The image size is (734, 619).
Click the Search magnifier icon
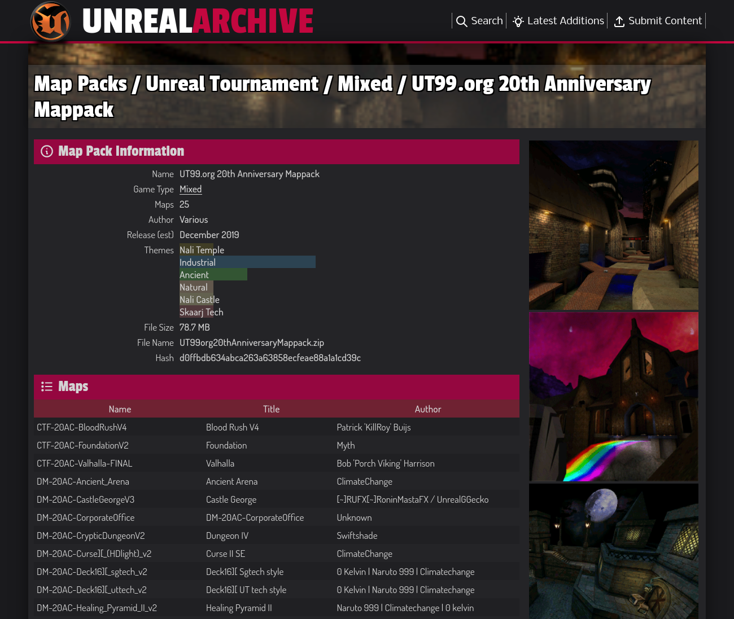click(461, 21)
